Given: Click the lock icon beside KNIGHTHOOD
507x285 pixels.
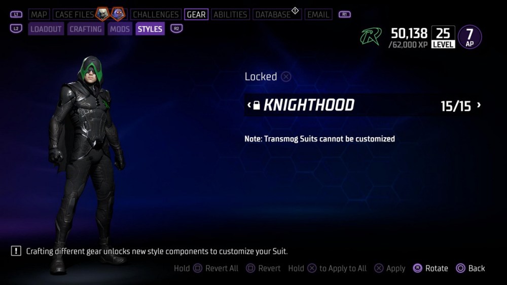Looking at the screenshot, I should pos(257,105).
